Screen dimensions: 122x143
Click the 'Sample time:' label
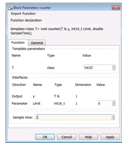click(23, 117)
